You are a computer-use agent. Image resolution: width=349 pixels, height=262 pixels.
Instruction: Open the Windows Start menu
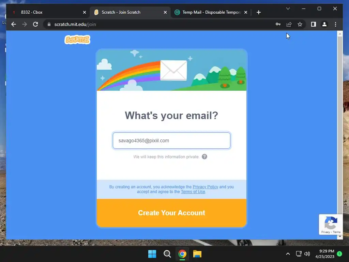[x=152, y=254]
